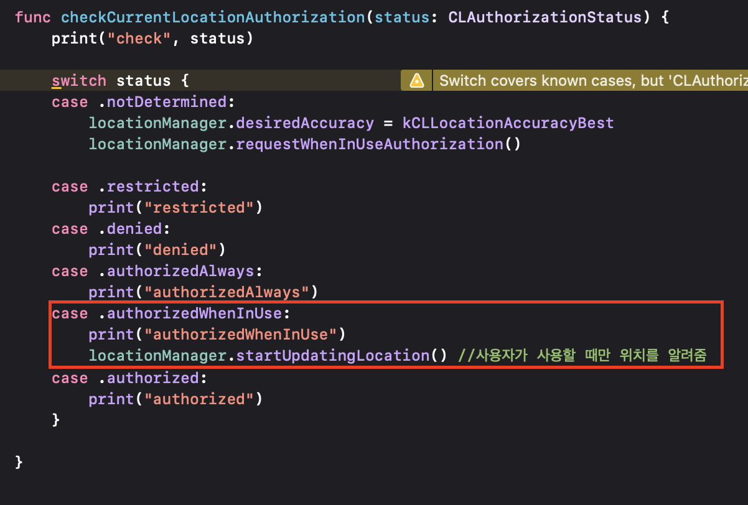Click the yellow warning triangle icon
Screen dimensions: 748x505
click(416, 81)
